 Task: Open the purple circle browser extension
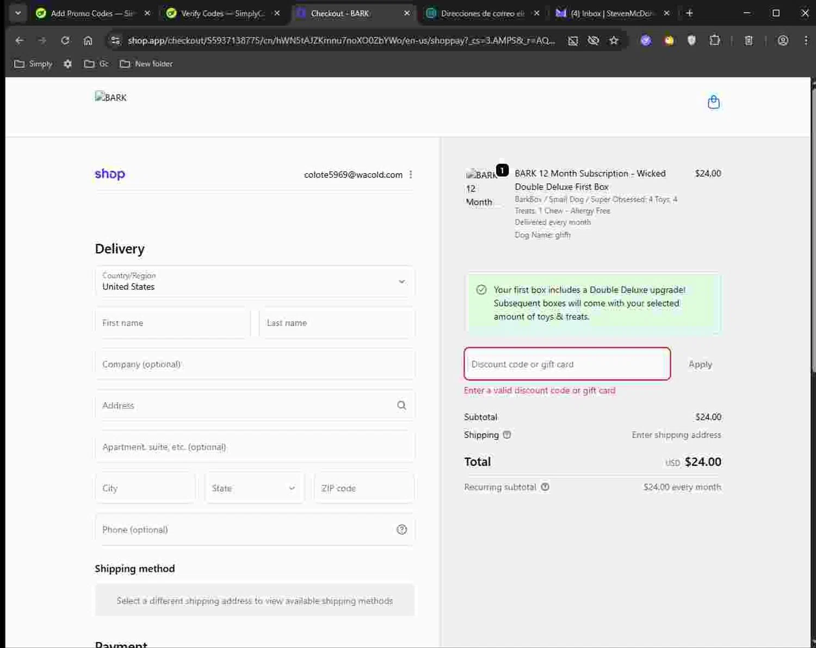646,40
